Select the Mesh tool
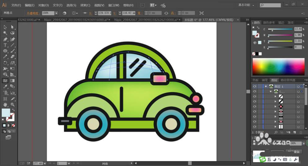This screenshot has width=308, height=166. (x=5, y=81)
